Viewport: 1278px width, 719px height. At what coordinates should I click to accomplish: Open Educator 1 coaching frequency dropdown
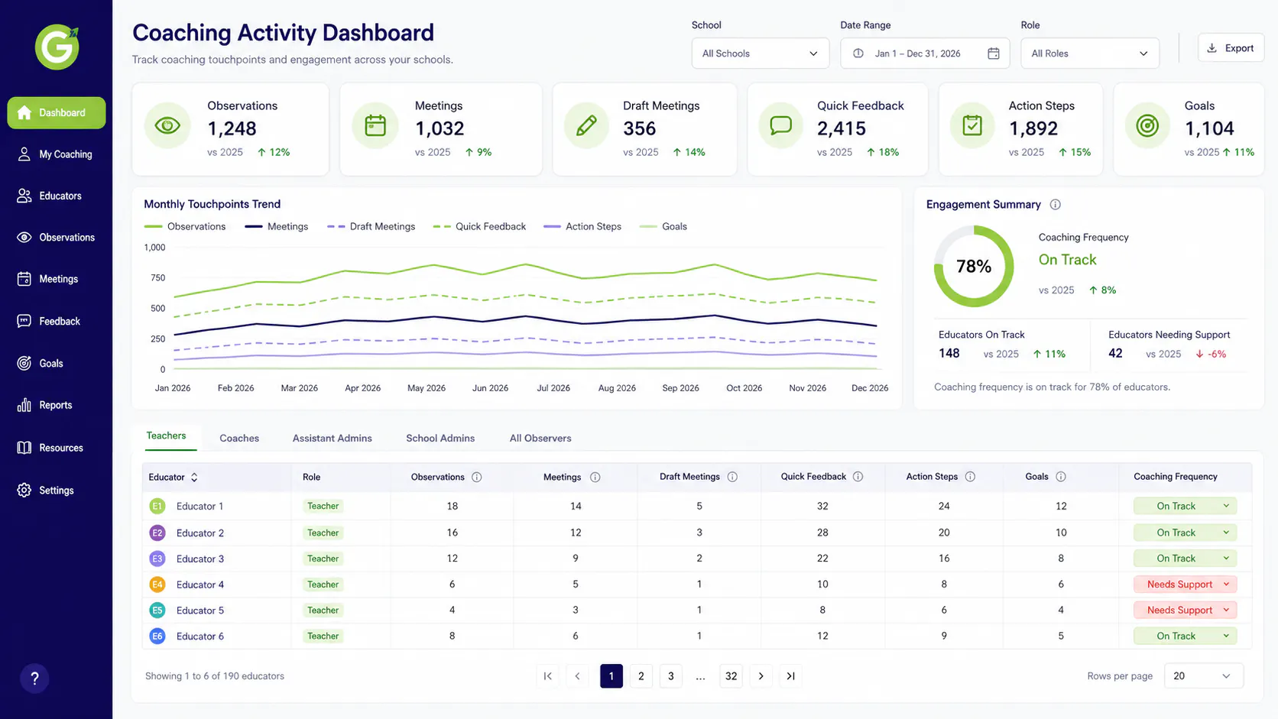pos(1186,506)
